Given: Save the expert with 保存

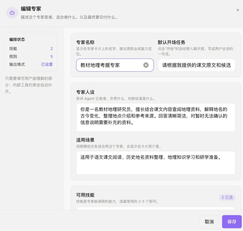Looking at the screenshot, I should tap(232, 222).
